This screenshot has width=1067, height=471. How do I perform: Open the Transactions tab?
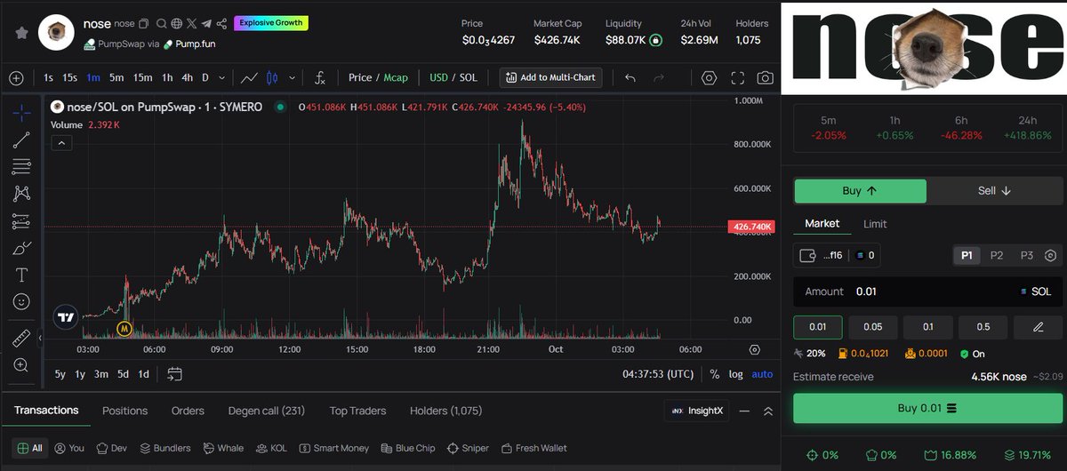(x=46, y=411)
